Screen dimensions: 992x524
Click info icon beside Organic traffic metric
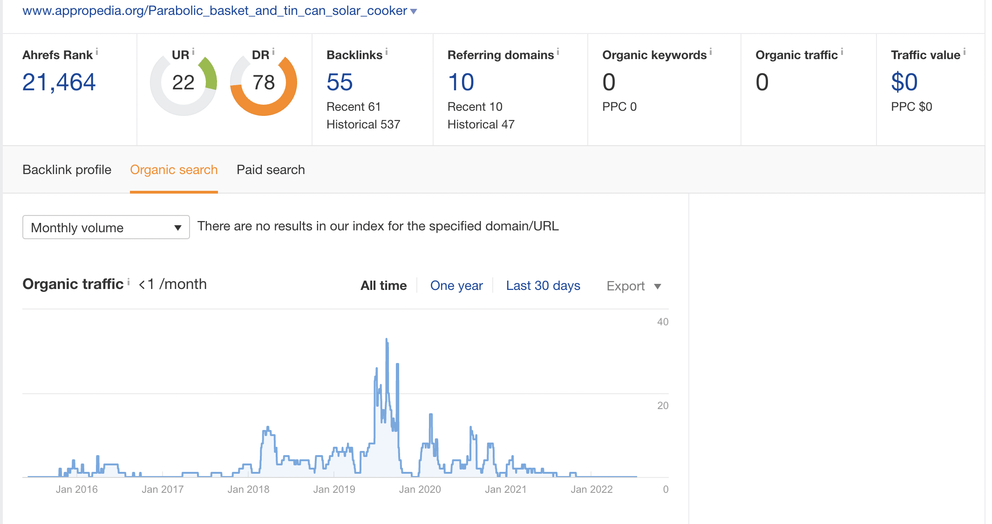[x=842, y=52]
